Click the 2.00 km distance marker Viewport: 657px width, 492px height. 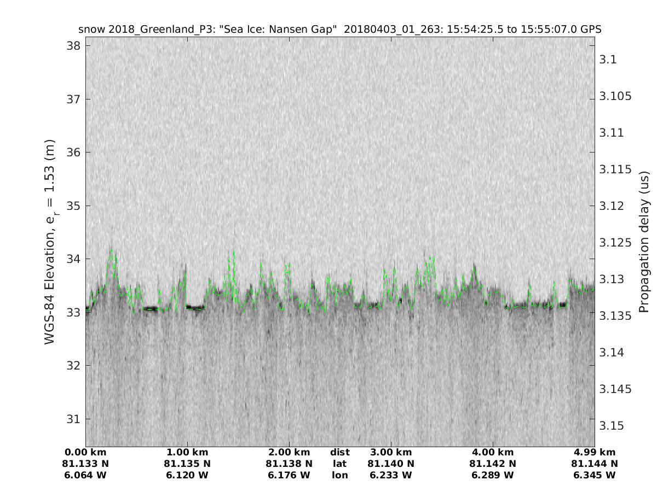pos(289,452)
